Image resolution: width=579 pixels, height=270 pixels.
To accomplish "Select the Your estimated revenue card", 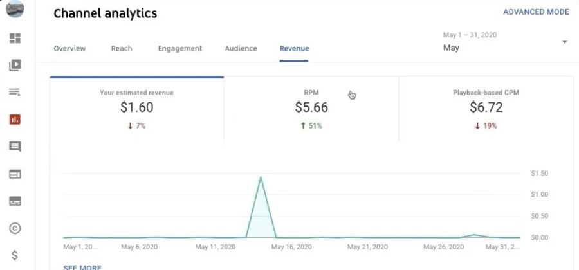I will point(136,109).
